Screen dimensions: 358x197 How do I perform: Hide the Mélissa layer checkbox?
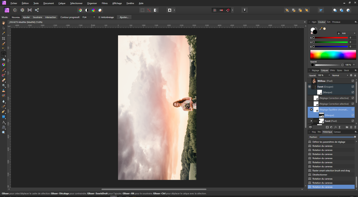click(x=353, y=81)
